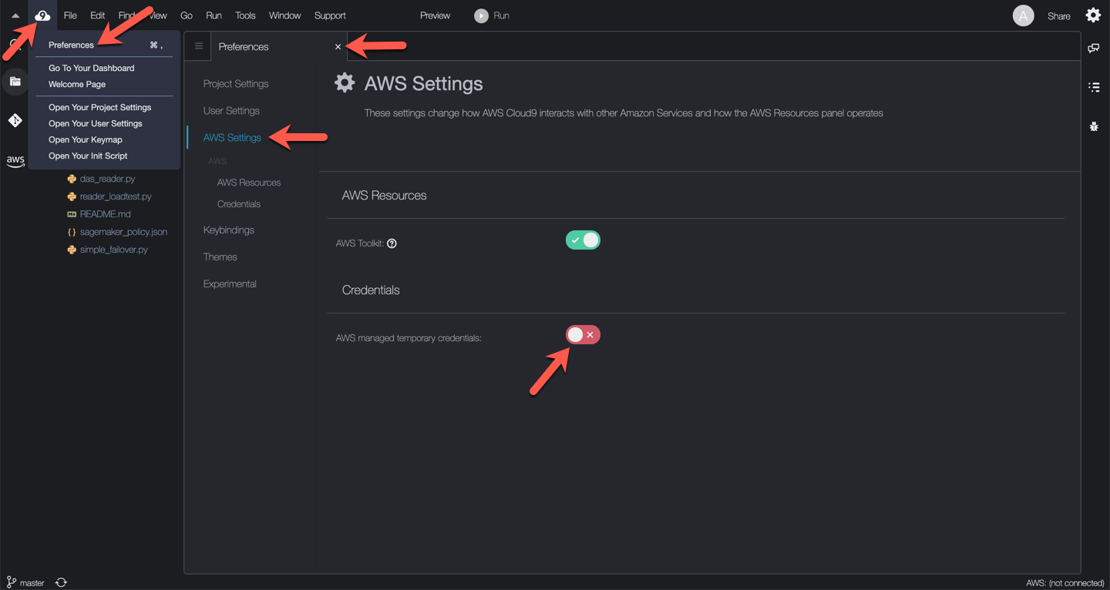Click the sync changes icon in status bar
Image resolution: width=1110 pixels, height=590 pixels.
pos(61,583)
